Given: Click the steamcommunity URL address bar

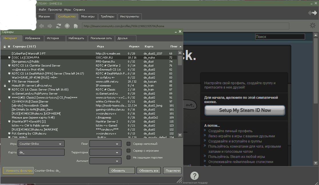Looking at the screenshot, I should pyautogui.click(x=186, y=26).
